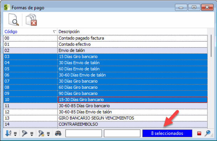217x141 pixels.
Task: Click code cell '11'
Action: (x=30, y=106)
